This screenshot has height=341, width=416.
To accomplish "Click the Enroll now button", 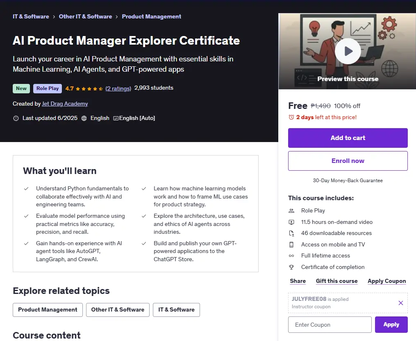I will 348,161.
